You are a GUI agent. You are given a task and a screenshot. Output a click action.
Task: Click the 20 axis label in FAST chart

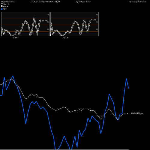tap(48, 29)
